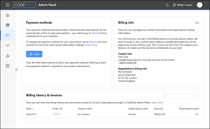The image size is (210, 129).
Task: Open the What's new newspaper icon
Action: (x=174, y=5)
